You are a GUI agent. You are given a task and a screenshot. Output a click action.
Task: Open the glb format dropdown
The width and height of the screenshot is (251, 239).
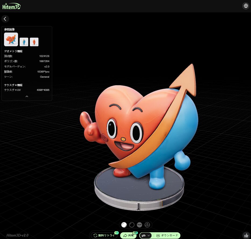click(x=146, y=236)
